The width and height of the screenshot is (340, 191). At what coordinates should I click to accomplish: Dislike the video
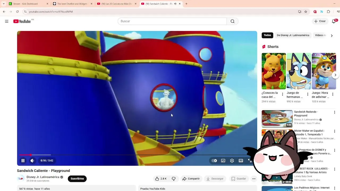174,179
